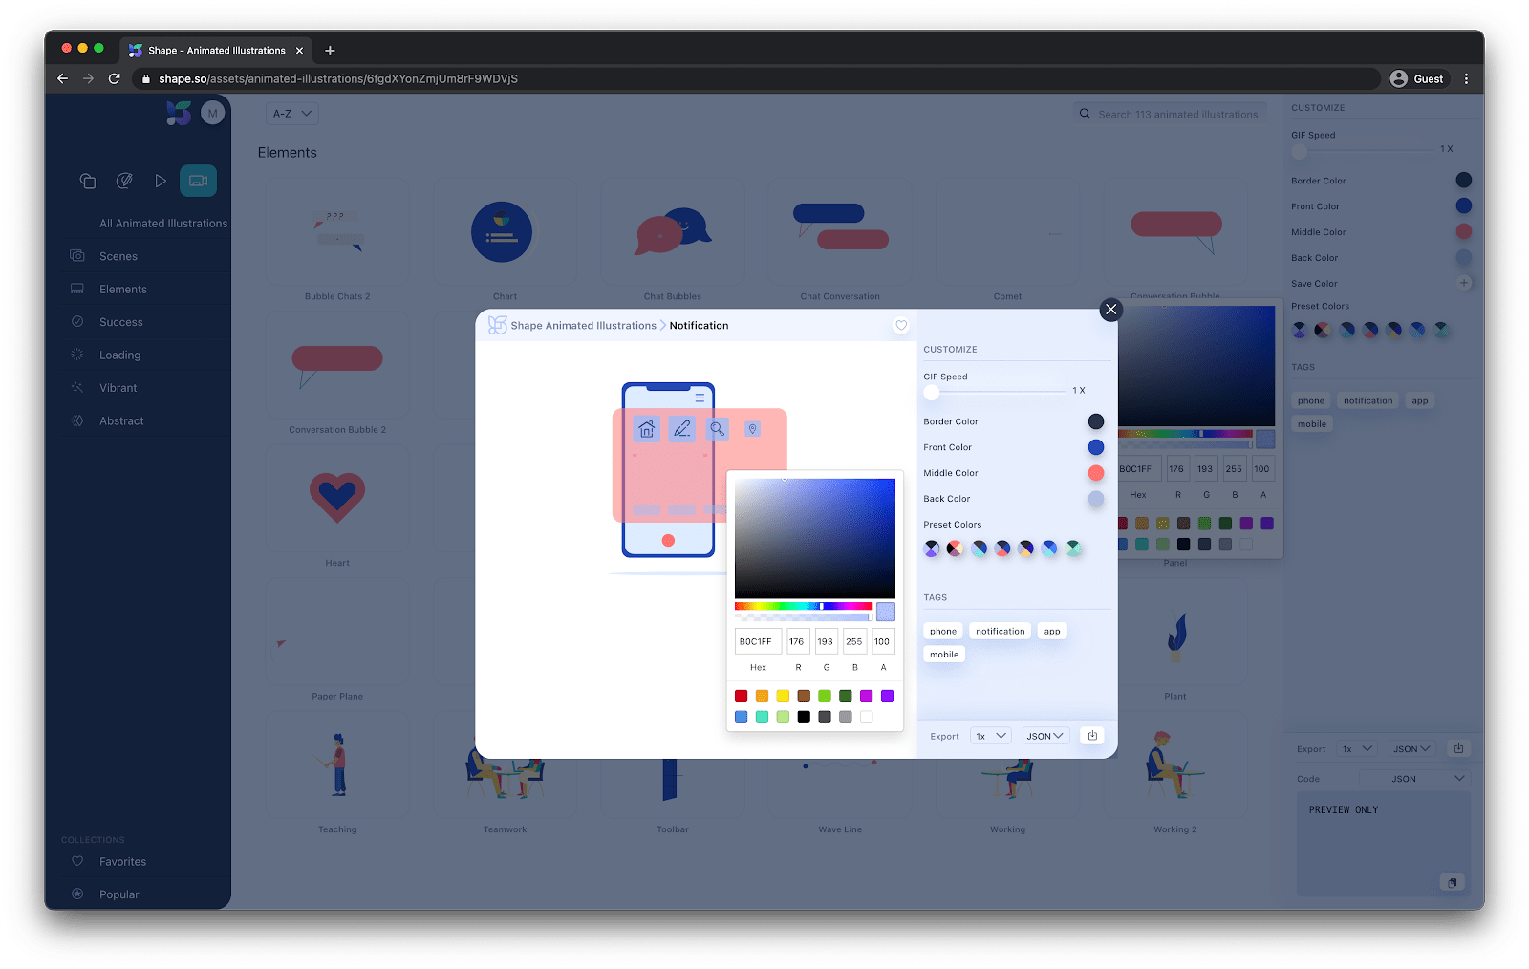Click the spinner icon beside Loading
1529x969 pixels.
77,355
